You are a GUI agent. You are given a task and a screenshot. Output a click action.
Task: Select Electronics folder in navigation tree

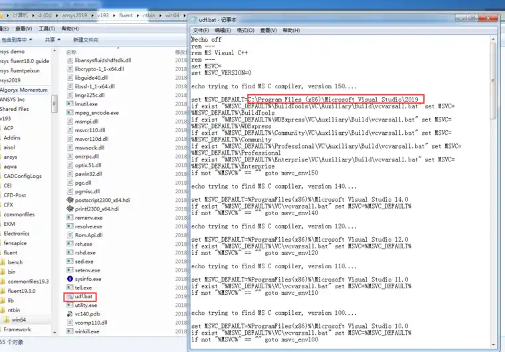point(17,234)
